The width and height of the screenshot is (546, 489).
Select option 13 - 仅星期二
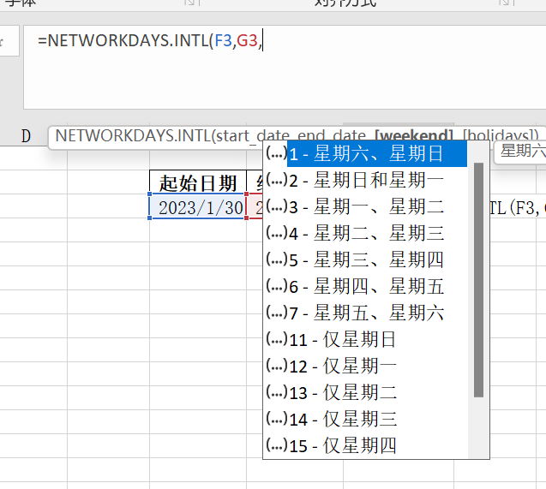coord(366,392)
